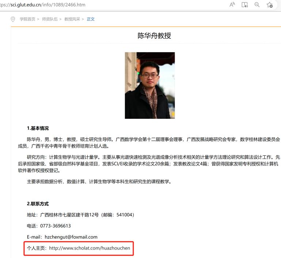Click the zoom magnifier icon in address bar
Image resolution: width=281 pixels, height=258 pixels.
pos(257,5)
